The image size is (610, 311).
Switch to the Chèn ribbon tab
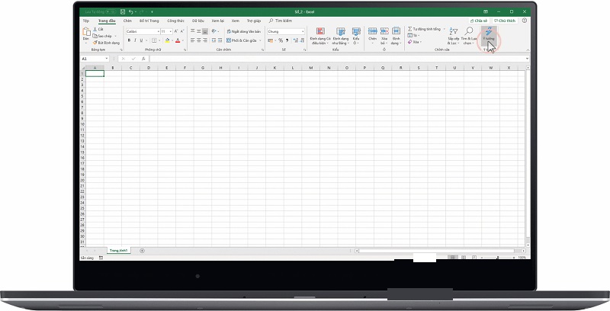[x=127, y=21]
